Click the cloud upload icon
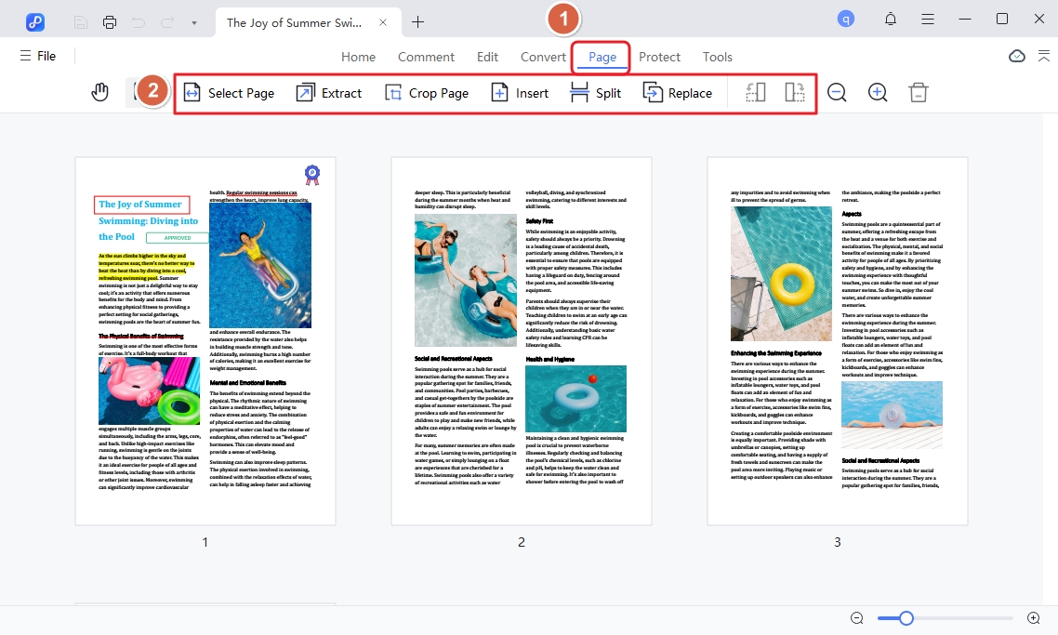Screen dimensions: 1058x635 tap(1017, 57)
